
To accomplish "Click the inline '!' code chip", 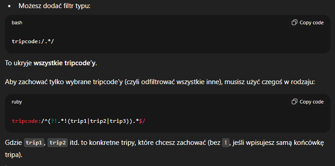I will (226, 143).
